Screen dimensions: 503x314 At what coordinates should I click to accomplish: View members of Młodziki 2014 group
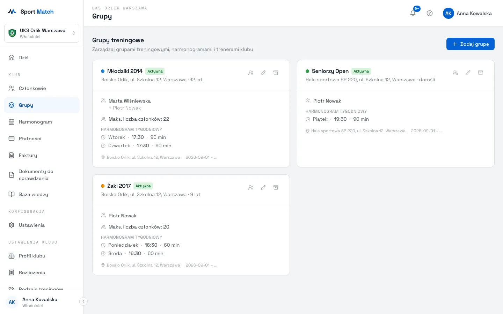(x=251, y=73)
